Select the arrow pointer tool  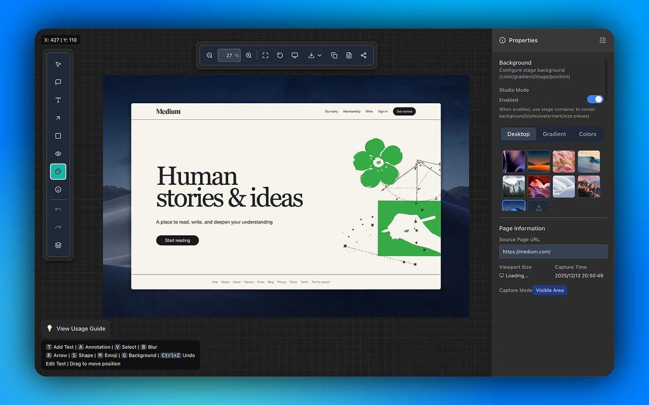click(58, 64)
